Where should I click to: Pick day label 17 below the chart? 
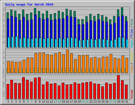coord(71,102)
